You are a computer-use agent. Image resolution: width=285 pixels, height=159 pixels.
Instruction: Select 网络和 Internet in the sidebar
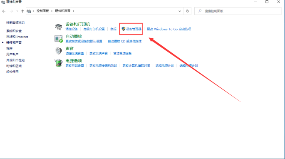click(17, 37)
